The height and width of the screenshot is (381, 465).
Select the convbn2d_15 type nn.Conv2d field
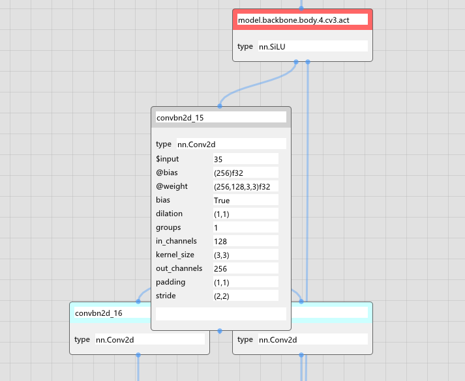click(232, 144)
